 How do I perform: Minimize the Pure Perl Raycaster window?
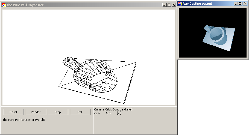[164, 5]
